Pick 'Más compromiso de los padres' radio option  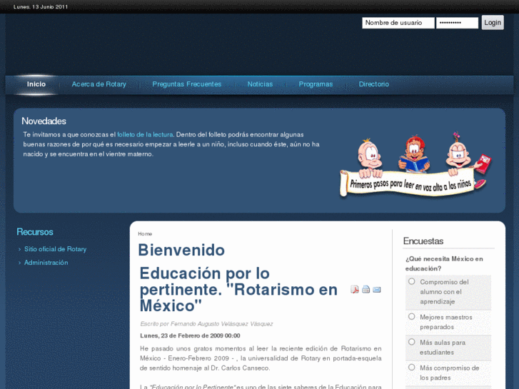point(411,367)
